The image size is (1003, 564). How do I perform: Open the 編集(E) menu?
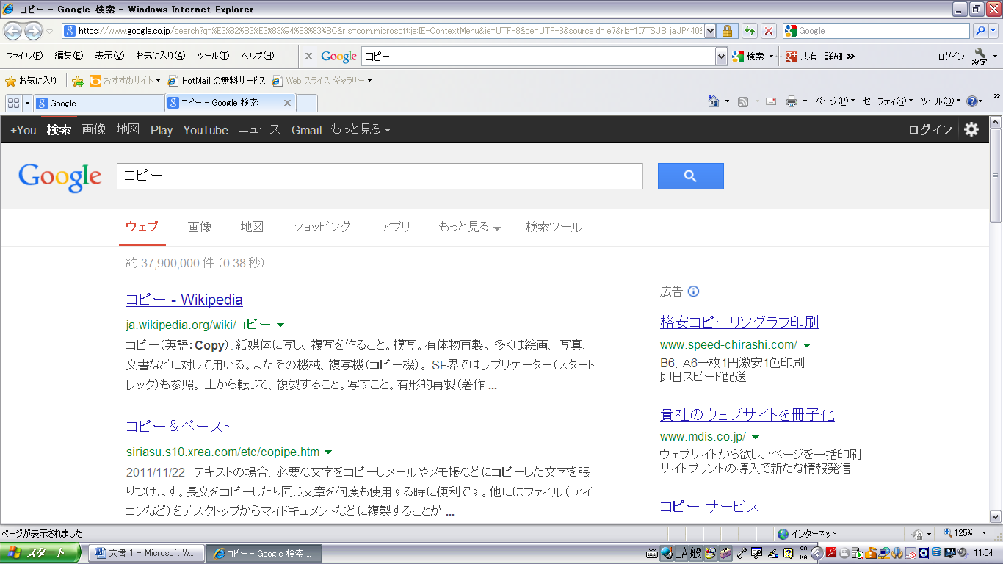68,57
